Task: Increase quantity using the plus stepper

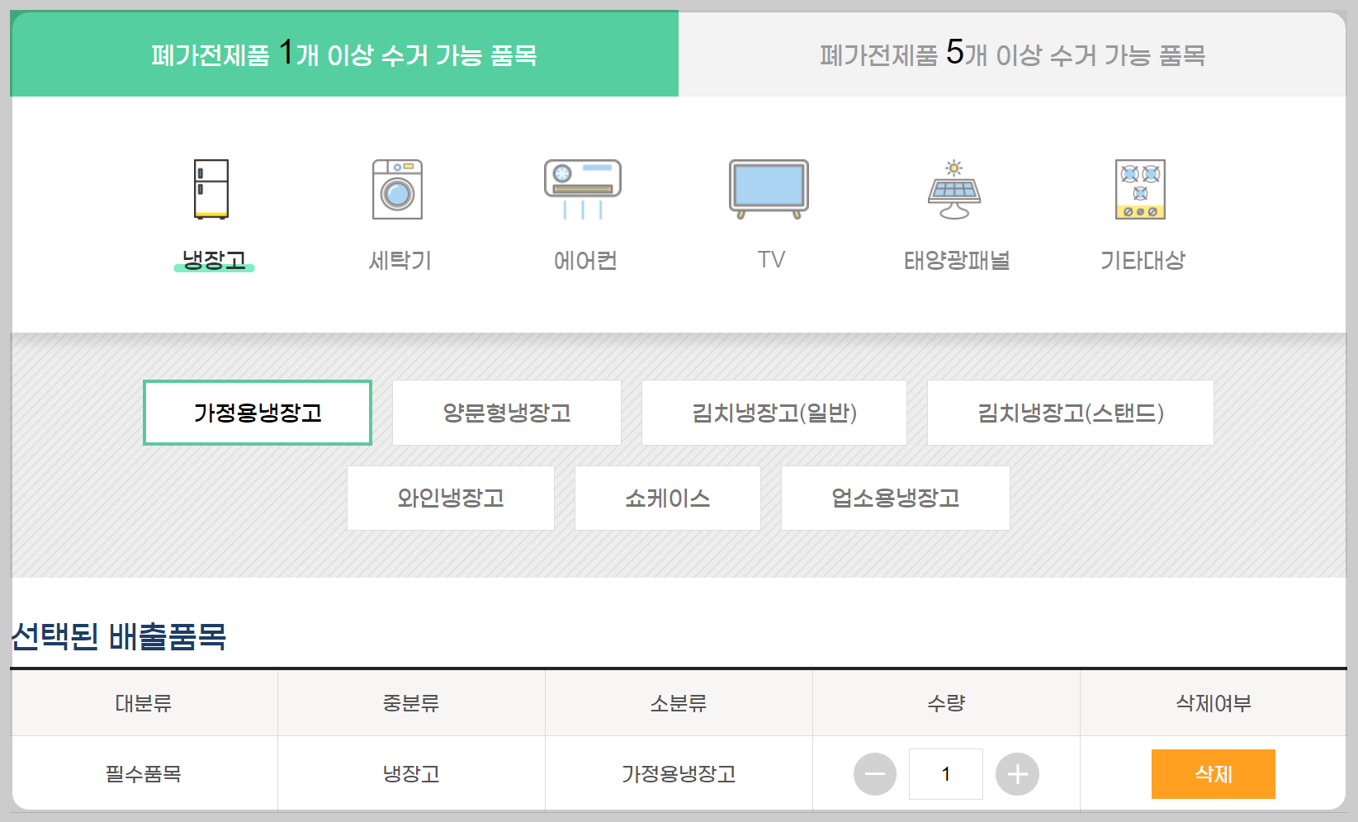Action: click(1018, 773)
